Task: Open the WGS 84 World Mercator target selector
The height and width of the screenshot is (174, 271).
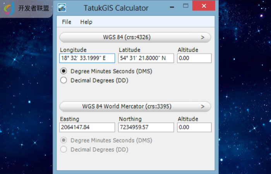Action: point(135,106)
